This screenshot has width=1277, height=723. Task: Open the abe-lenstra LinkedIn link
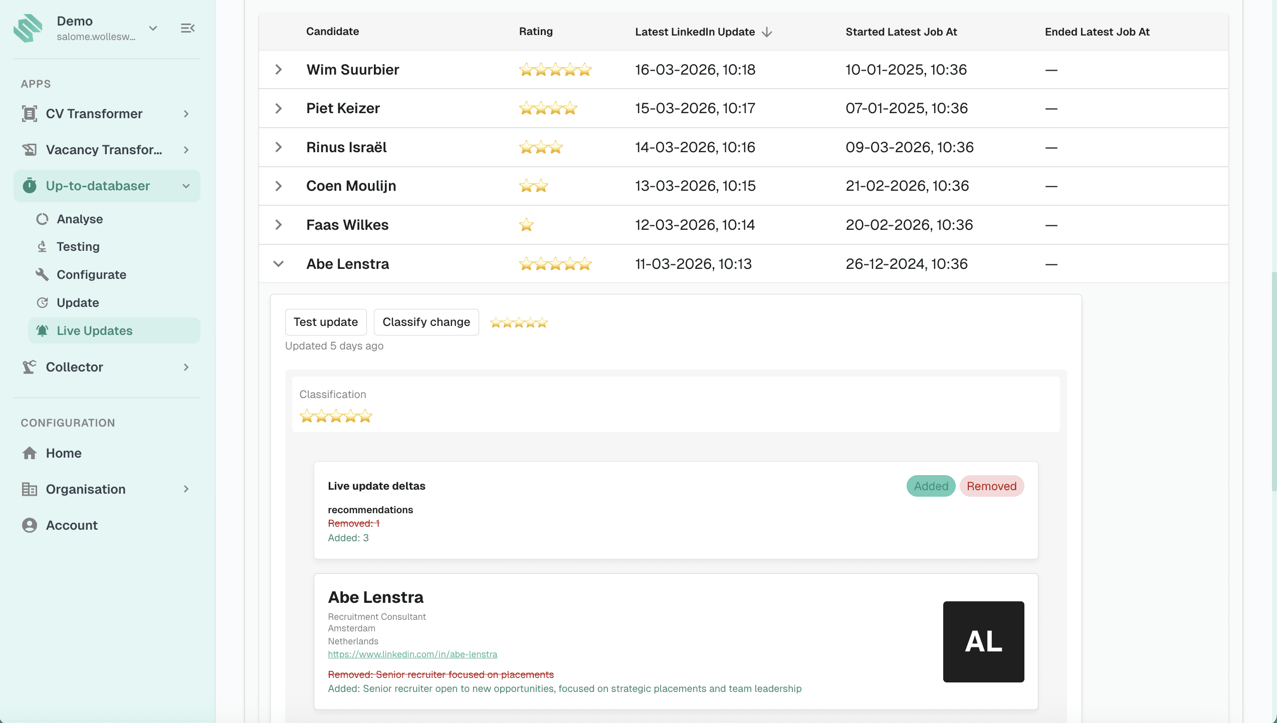point(412,654)
